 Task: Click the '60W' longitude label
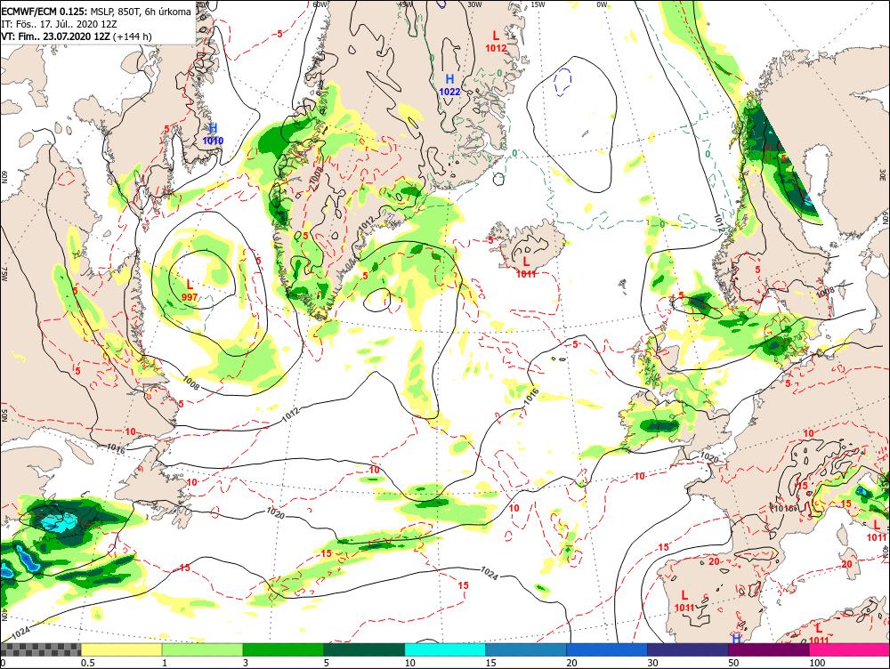point(320,4)
